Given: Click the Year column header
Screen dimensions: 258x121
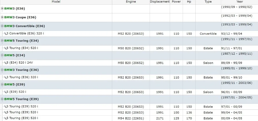Looking at the screenshot, I should (240, 2).
